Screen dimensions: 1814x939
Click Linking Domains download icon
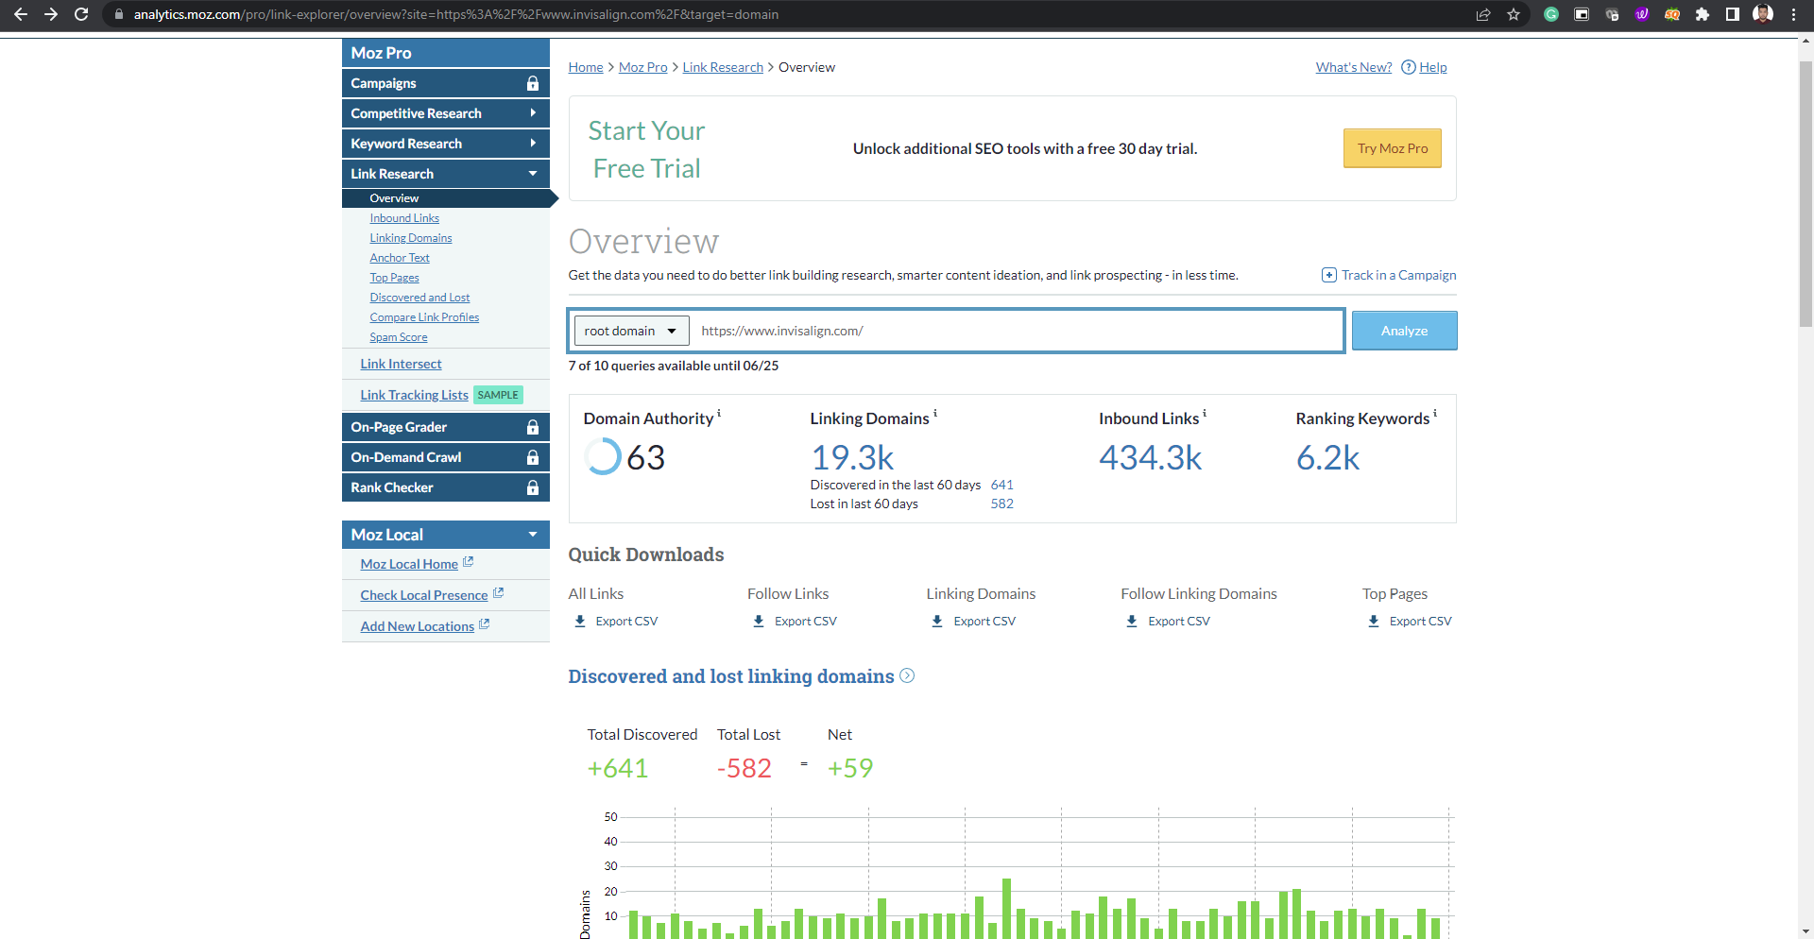tap(937, 621)
